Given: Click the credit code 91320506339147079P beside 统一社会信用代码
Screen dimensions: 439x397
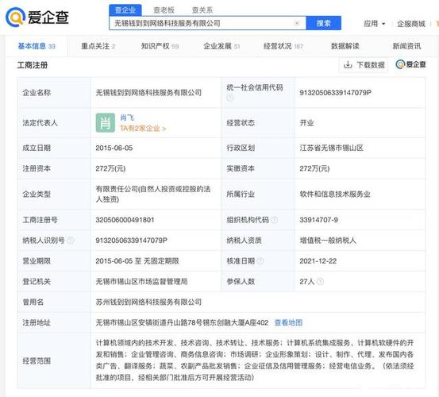Looking at the screenshot, I should 336,92.
